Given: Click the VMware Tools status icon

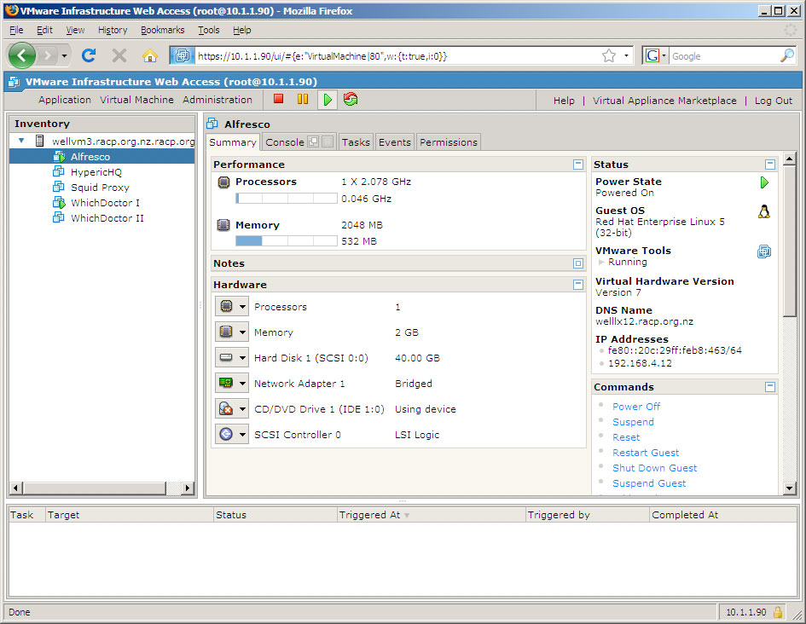Looking at the screenshot, I should coord(764,251).
